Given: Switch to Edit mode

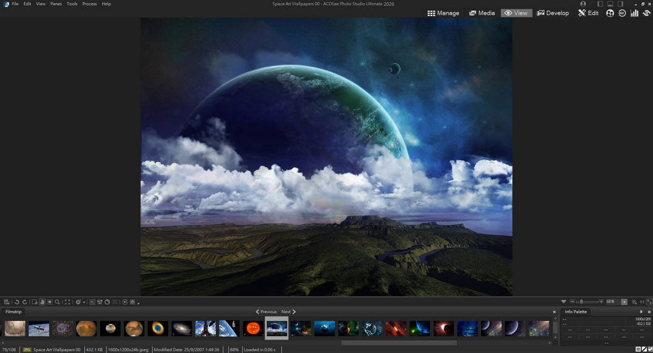Looking at the screenshot, I should click(588, 13).
